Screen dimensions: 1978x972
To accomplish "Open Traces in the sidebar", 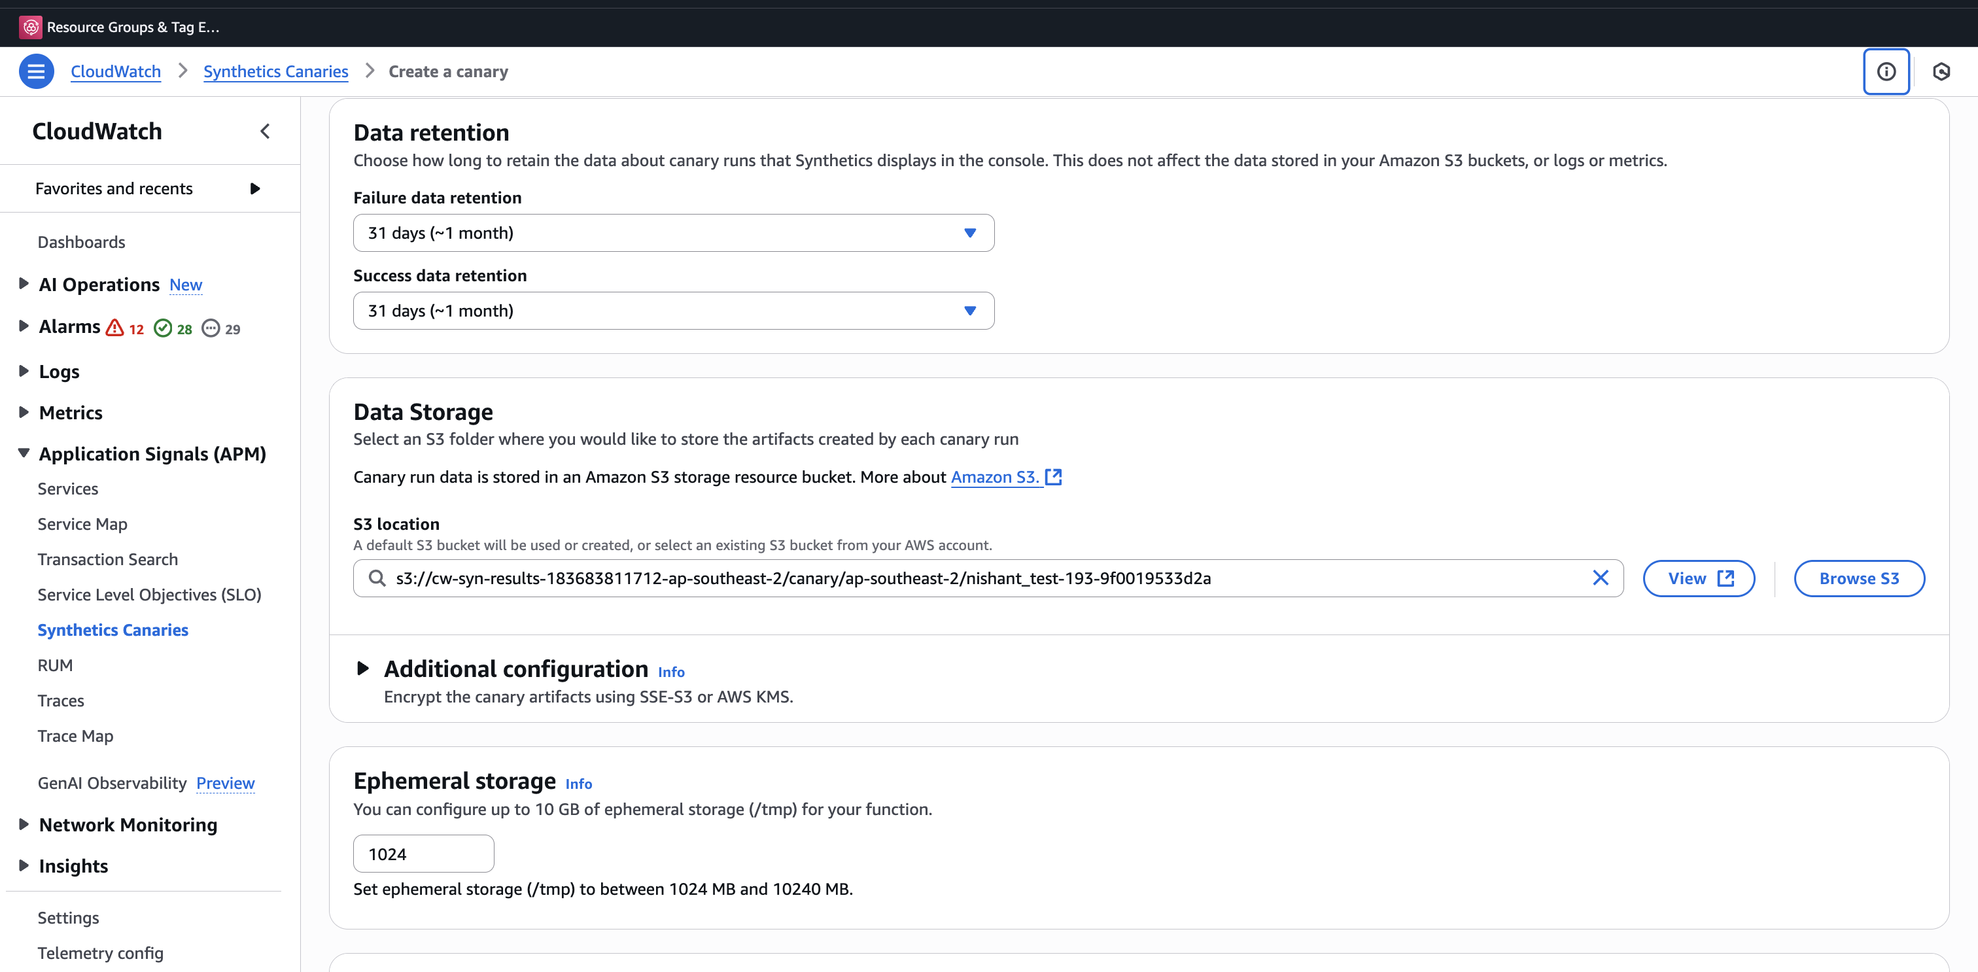I will (61, 701).
